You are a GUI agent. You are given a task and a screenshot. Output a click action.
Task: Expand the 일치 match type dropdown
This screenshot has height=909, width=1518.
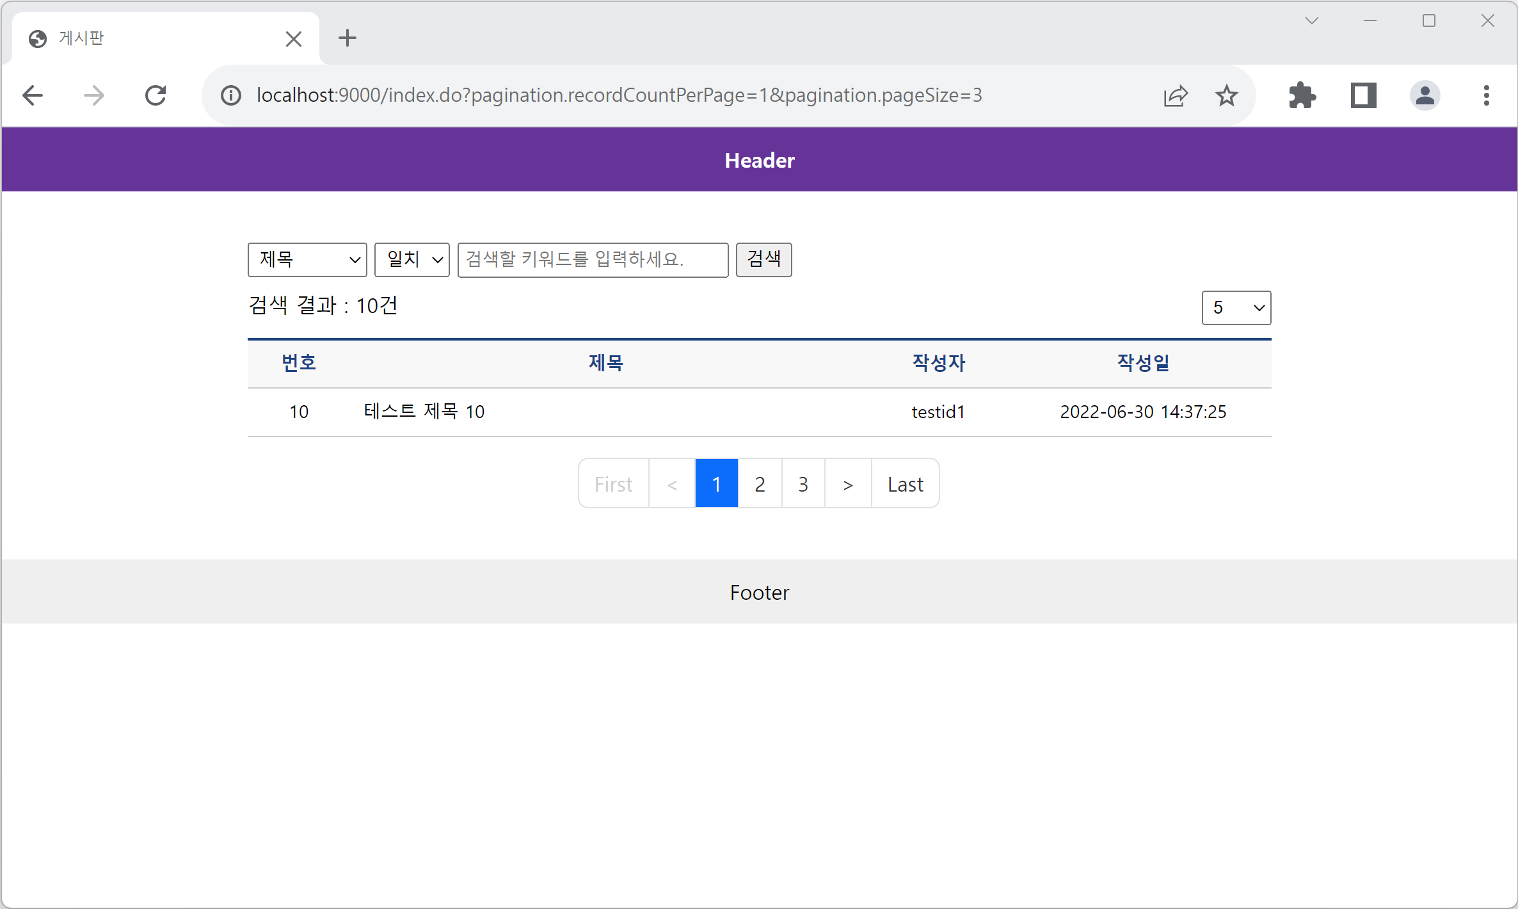point(412,260)
